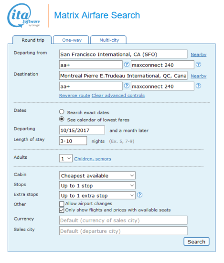Enable Allow airport changes checkbox
The height and width of the screenshot is (263, 224).
[62, 204]
